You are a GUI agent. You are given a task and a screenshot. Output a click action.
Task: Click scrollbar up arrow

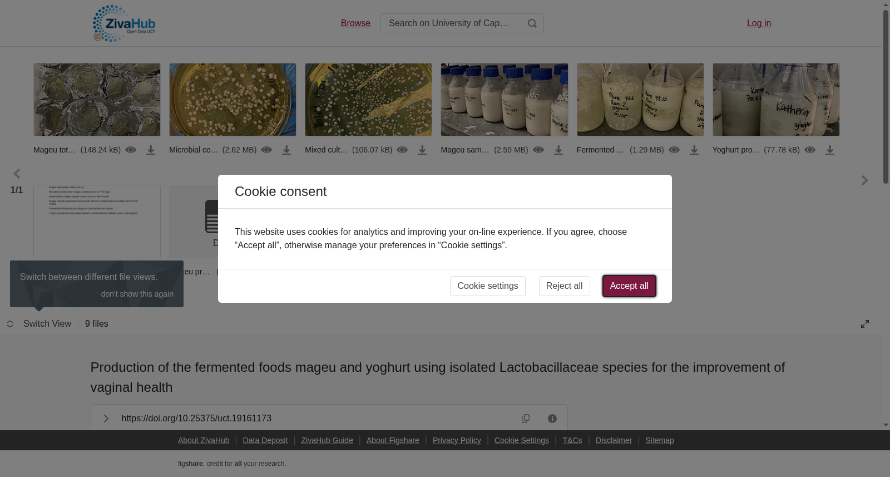[x=886, y=4]
